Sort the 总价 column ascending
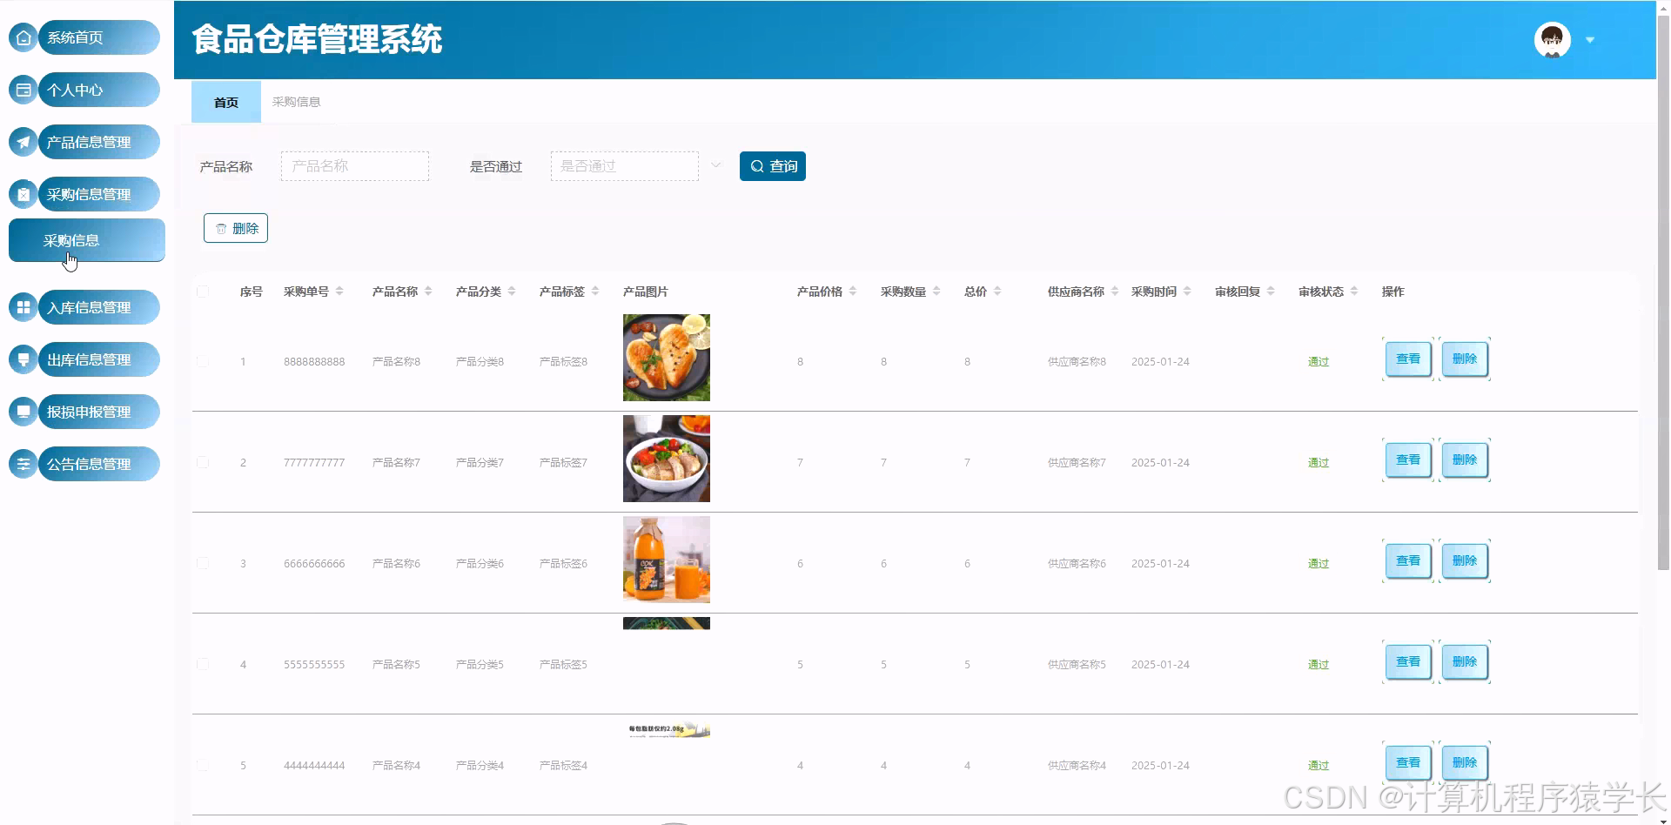1671x825 pixels. [997, 287]
